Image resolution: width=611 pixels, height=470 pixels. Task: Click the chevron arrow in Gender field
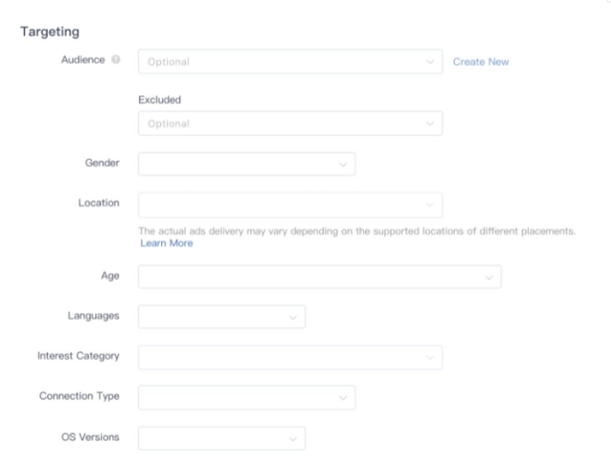point(342,164)
